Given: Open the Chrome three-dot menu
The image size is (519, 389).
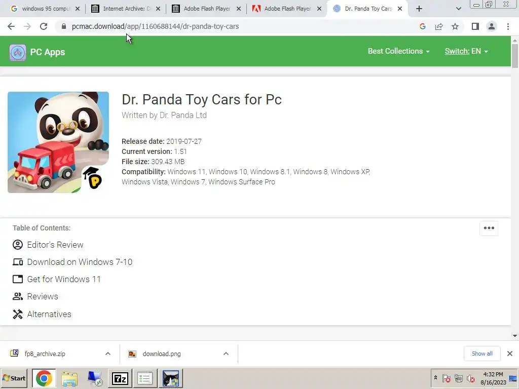Looking at the screenshot, I should 508,26.
